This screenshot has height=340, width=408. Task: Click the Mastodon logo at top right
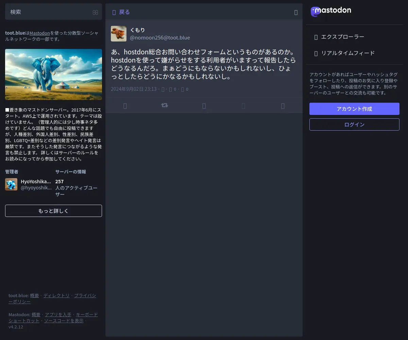click(x=331, y=11)
